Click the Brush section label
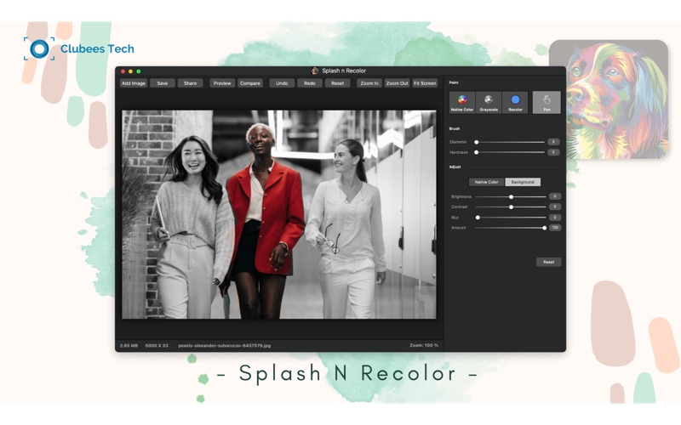681x425 pixels. pos(455,129)
